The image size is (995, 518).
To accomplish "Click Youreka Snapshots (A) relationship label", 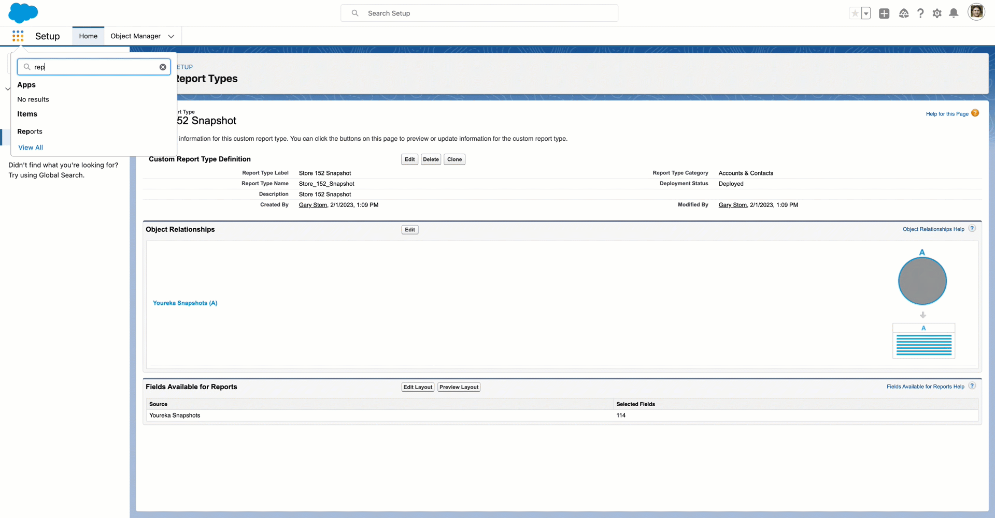I will pyautogui.click(x=185, y=303).
